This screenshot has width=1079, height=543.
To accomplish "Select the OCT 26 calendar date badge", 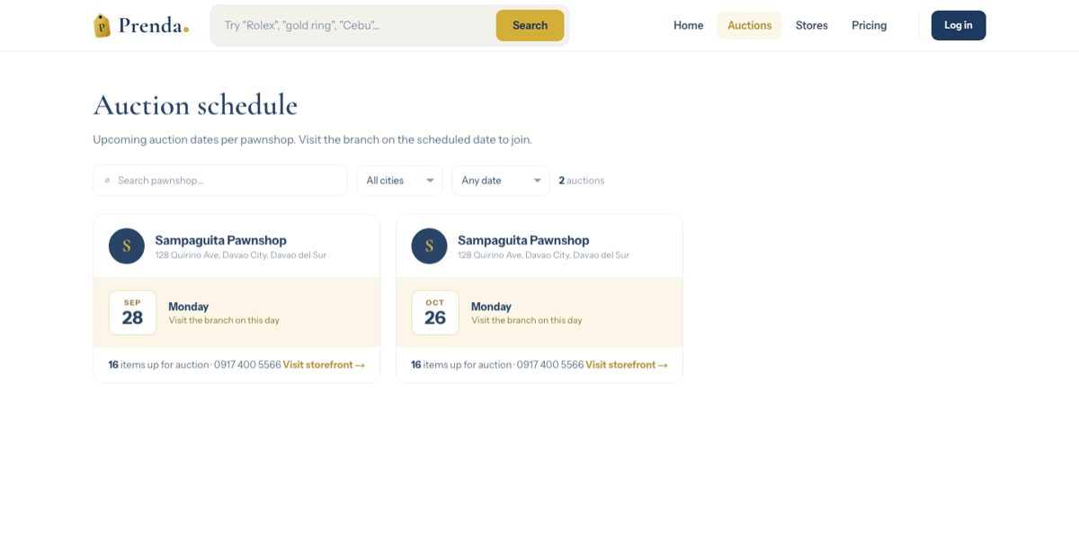I will point(435,313).
